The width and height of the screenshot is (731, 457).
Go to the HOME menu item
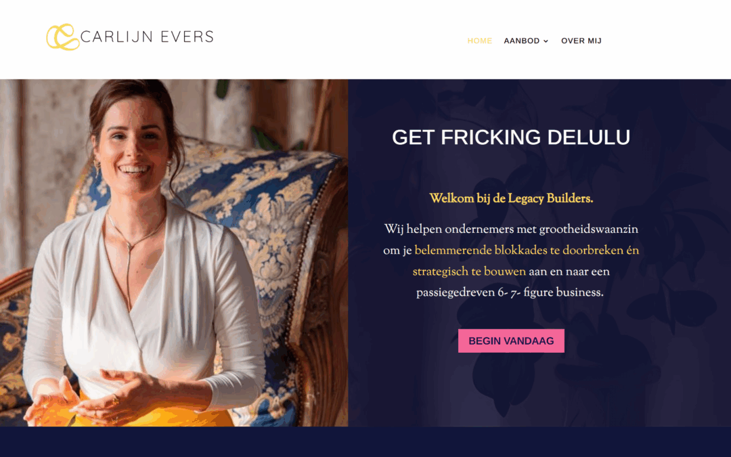pos(480,41)
